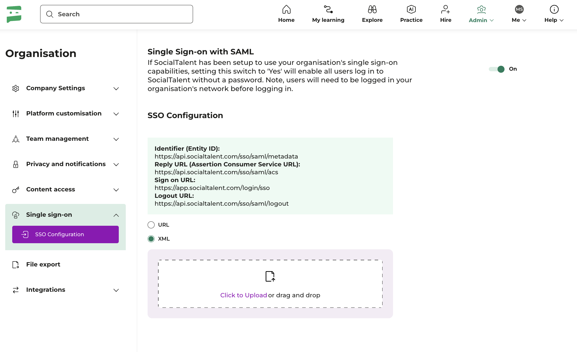Open the Home icon in navigation

(x=286, y=9)
